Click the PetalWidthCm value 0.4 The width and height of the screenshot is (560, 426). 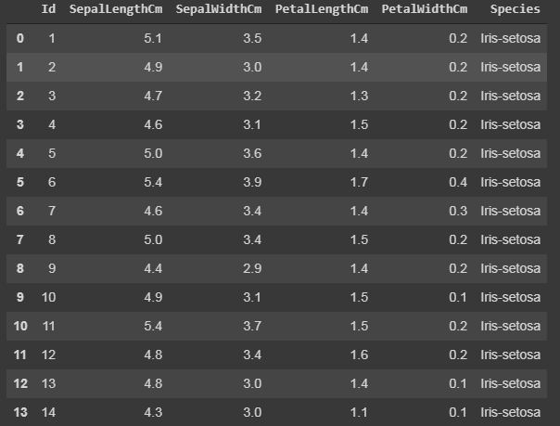(458, 182)
